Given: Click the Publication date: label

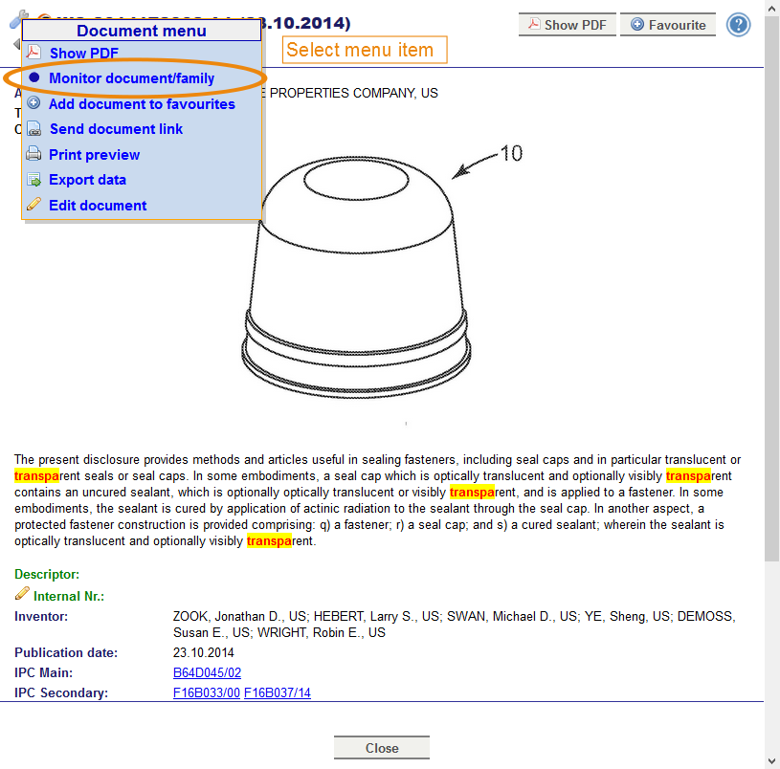Looking at the screenshot, I should [x=66, y=652].
